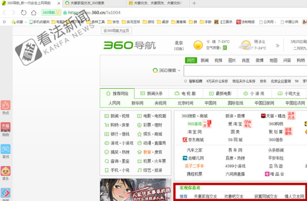Viewport: 307px width, 201px height.
Task: Visit the 新华网 link
Action: (137, 103)
